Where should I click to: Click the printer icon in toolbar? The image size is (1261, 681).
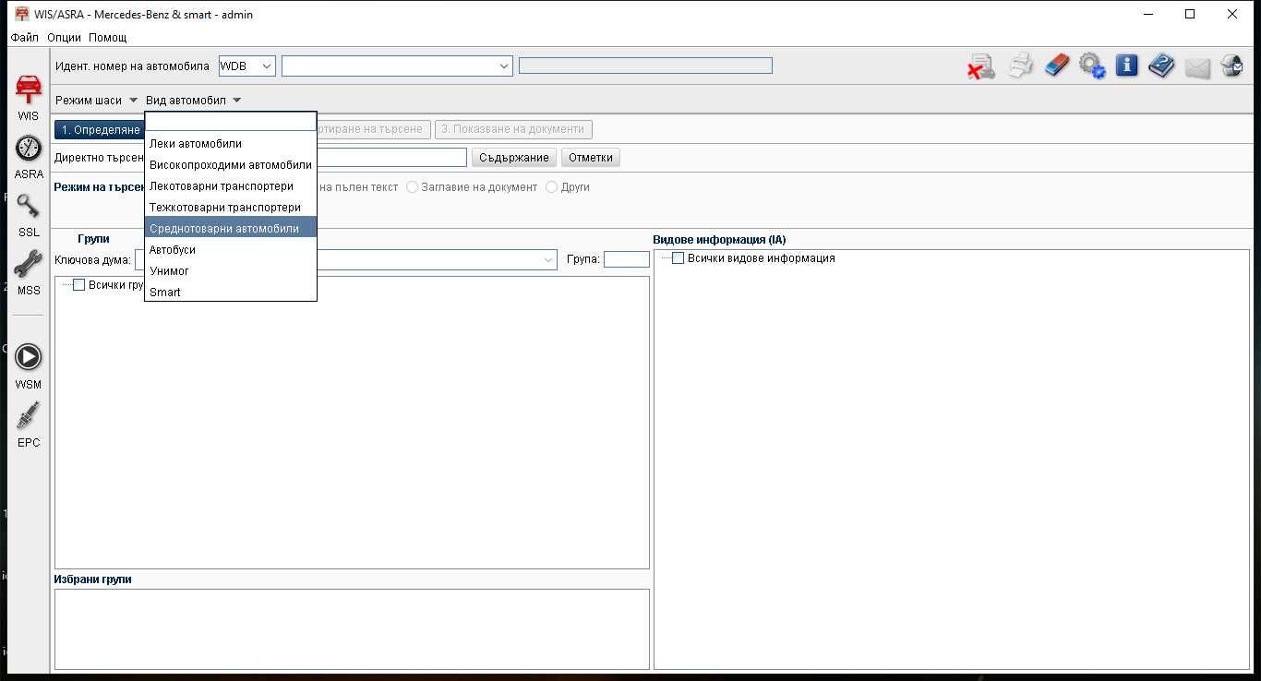pyautogui.click(x=1021, y=66)
